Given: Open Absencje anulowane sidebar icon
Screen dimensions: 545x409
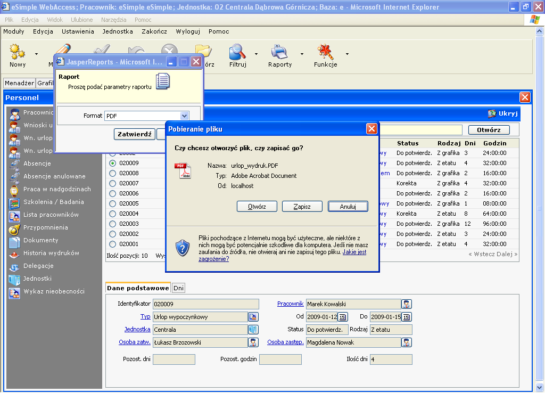Looking at the screenshot, I should pyautogui.click(x=14, y=177).
